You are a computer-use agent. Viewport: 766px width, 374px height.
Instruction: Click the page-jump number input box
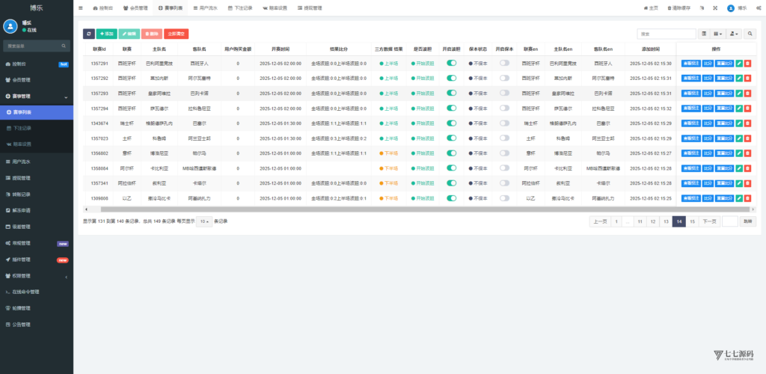coord(730,221)
